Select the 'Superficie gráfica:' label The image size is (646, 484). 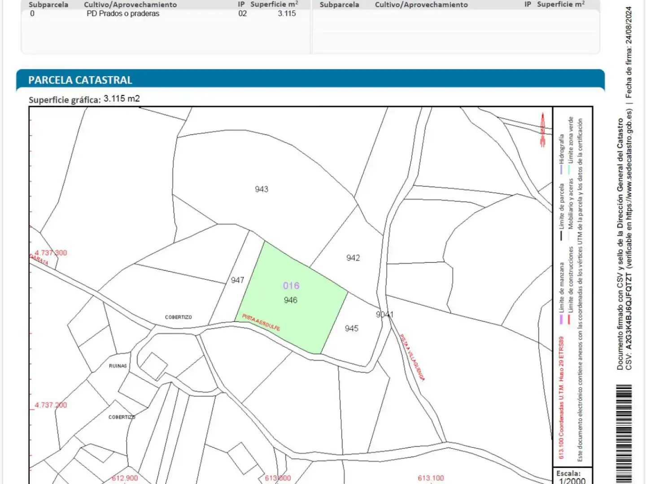tap(65, 100)
